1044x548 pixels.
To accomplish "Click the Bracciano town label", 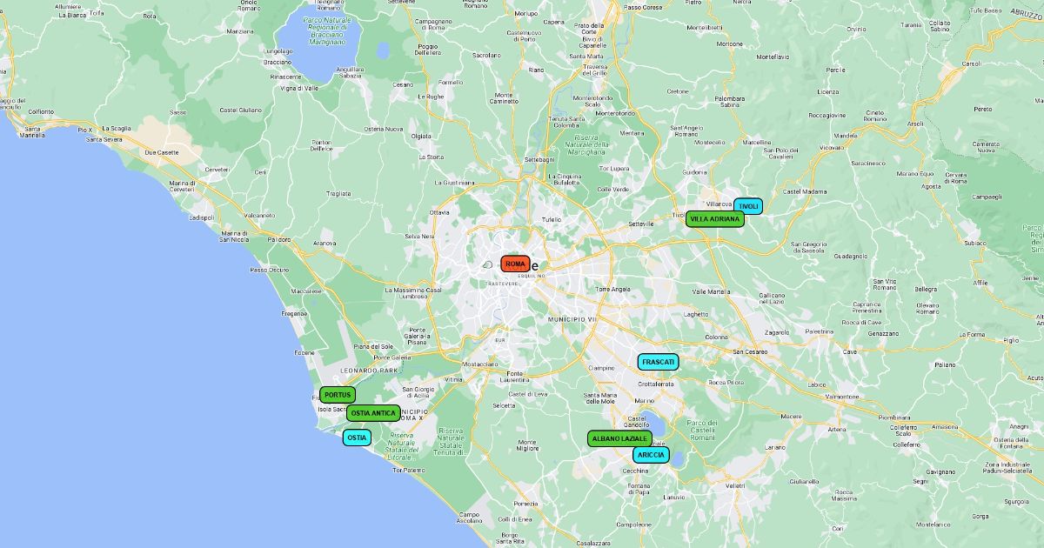I will tap(278, 63).
